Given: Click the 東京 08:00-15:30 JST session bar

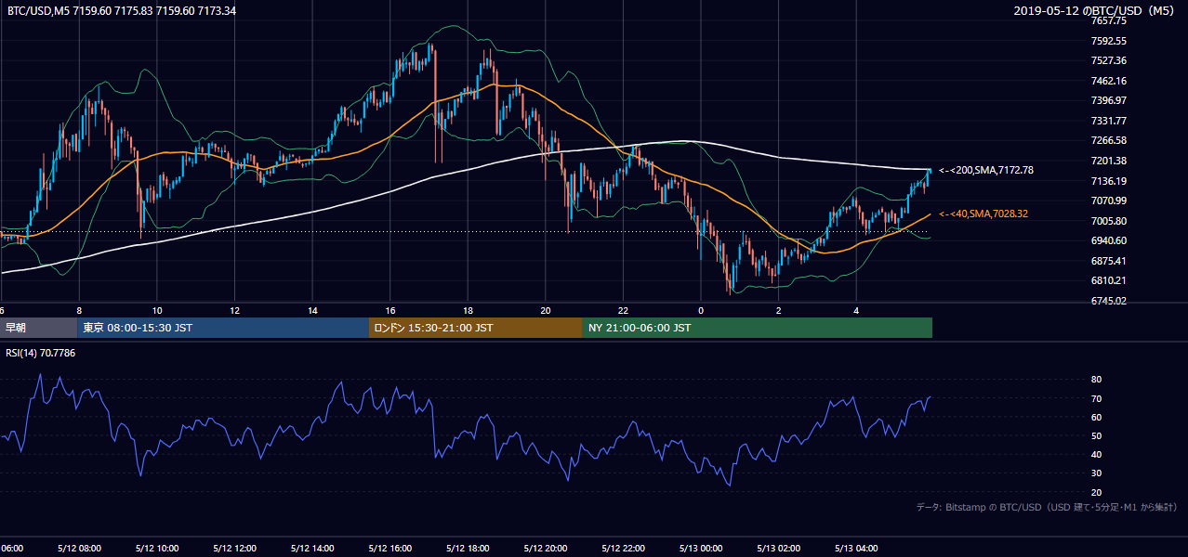Looking at the screenshot, I should click(x=223, y=328).
